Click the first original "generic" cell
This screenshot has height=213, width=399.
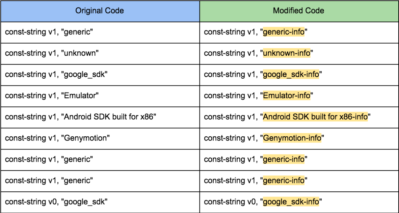pyautogui.click(x=49, y=32)
